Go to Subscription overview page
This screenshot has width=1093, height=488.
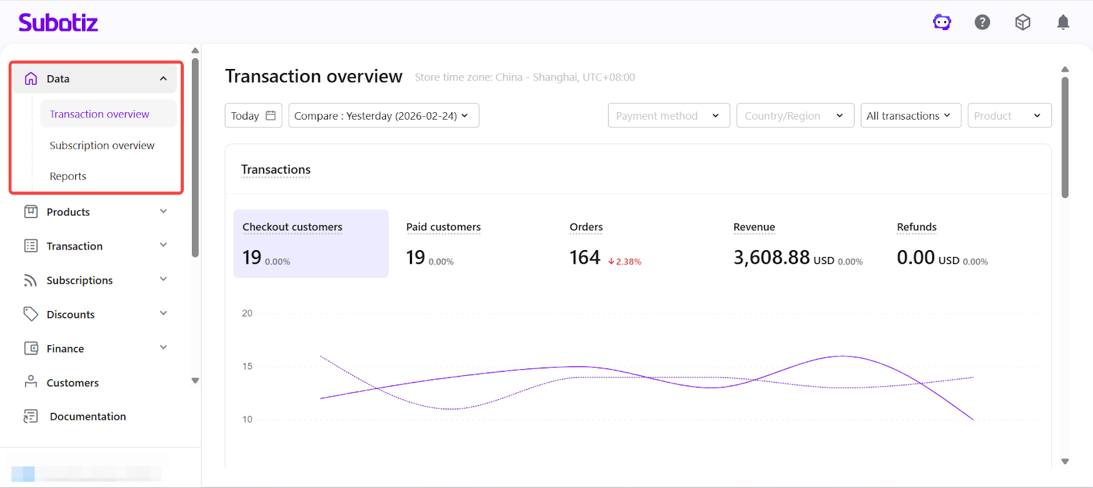pyautogui.click(x=102, y=146)
